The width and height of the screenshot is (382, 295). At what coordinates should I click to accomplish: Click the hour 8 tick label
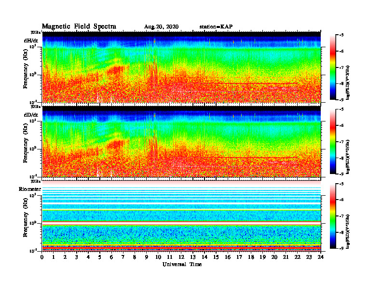tap(135, 257)
